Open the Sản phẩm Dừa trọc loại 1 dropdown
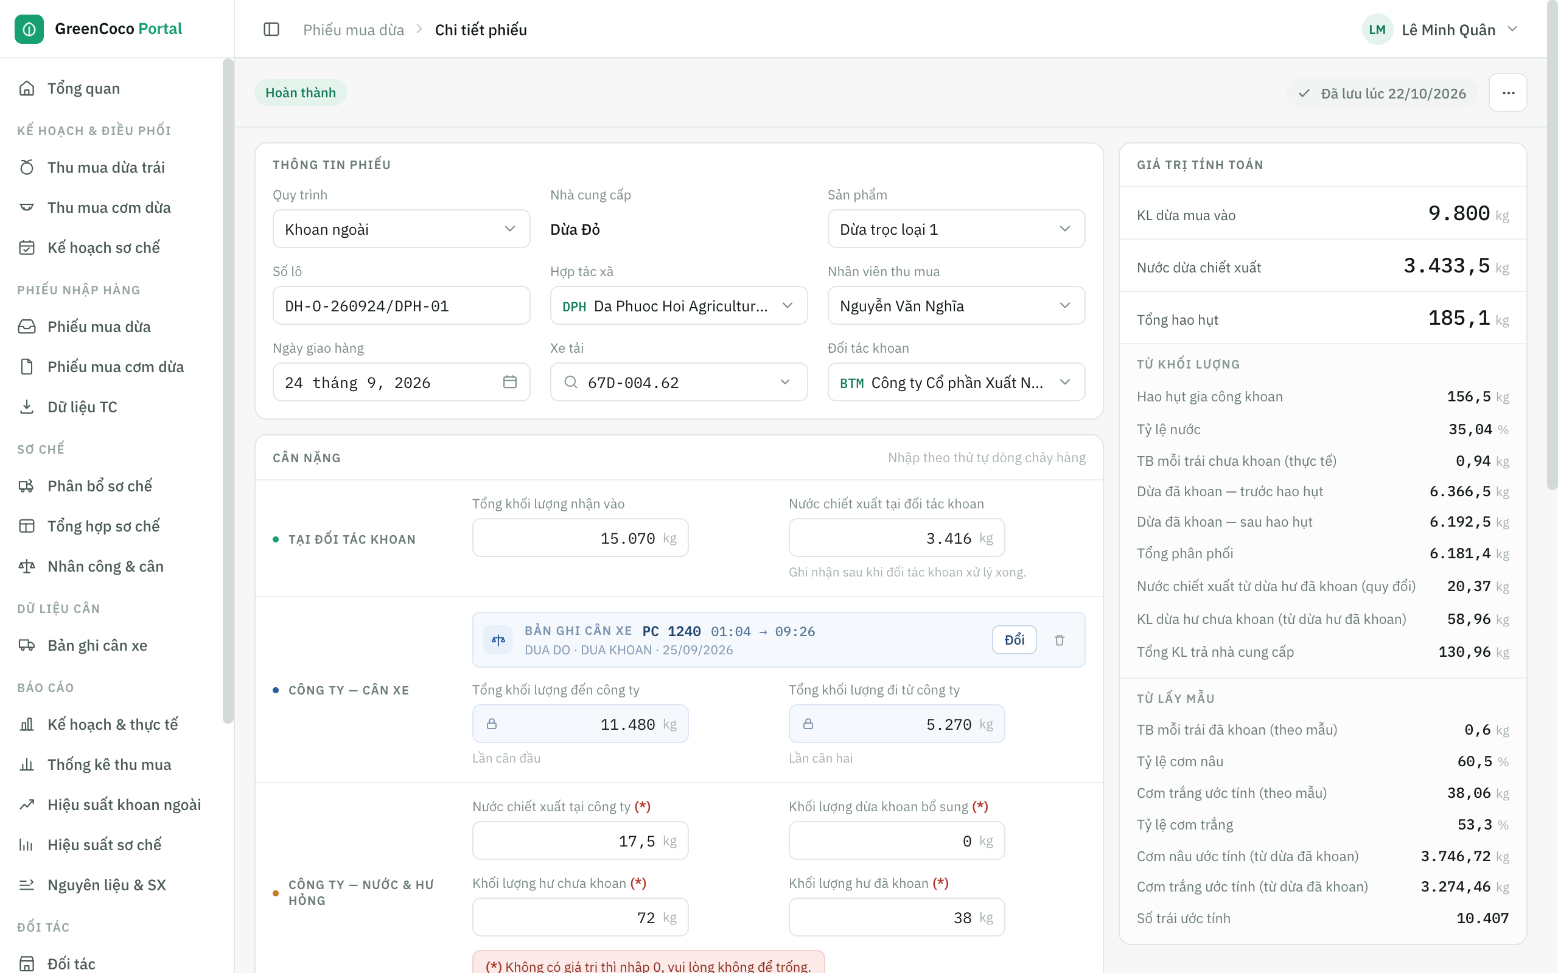Screen dimensions: 1558x973 click(x=956, y=229)
